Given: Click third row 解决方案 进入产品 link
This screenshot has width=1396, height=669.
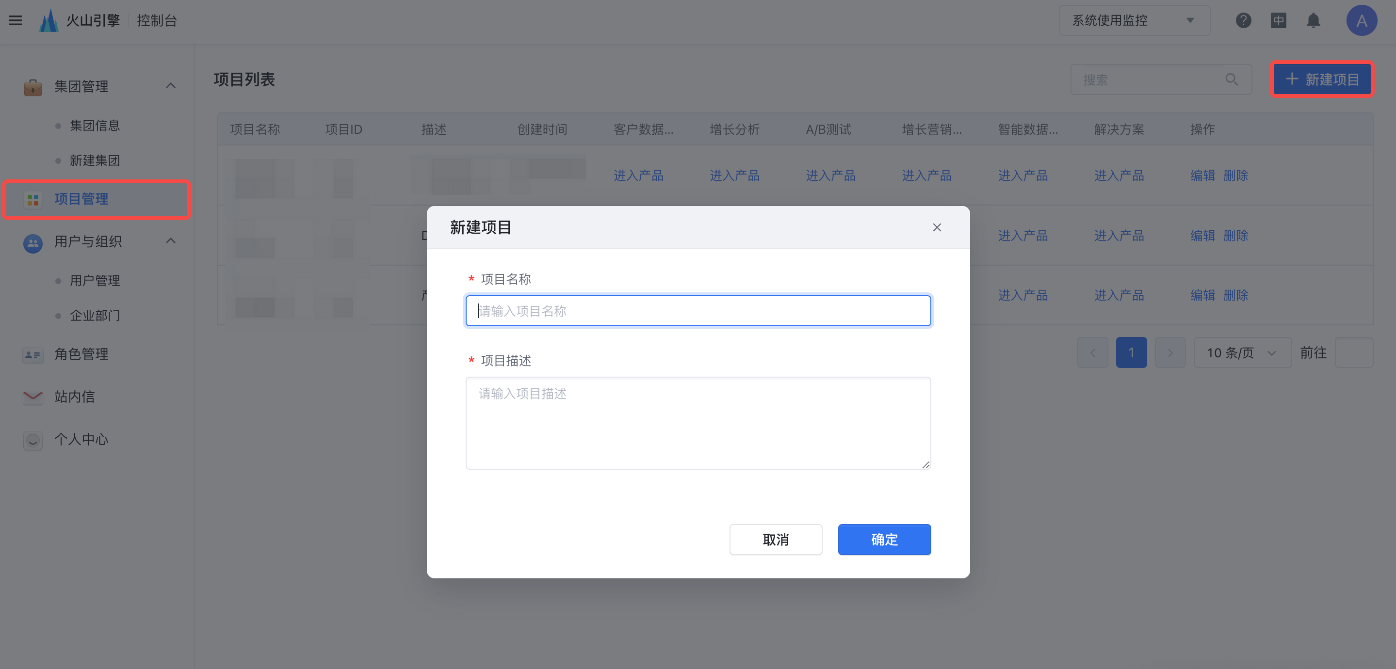Looking at the screenshot, I should click(x=1119, y=295).
